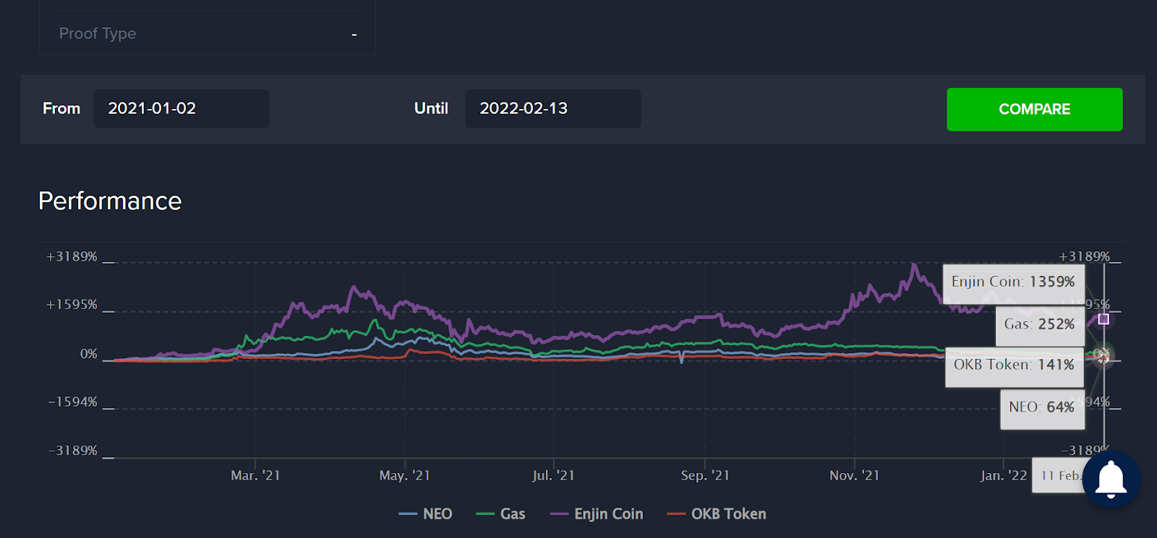The width and height of the screenshot is (1157, 538).
Task: Click the left 0% axis label
Action: 89,354
